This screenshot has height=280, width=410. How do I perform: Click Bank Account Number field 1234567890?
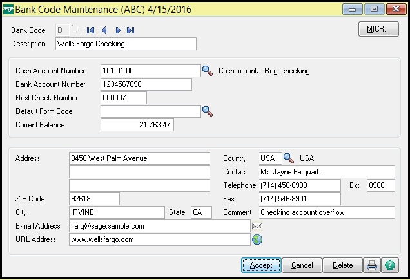point(146,84)
